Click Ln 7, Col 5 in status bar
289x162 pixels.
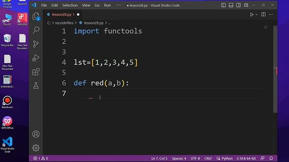click(x=159, y=158)
